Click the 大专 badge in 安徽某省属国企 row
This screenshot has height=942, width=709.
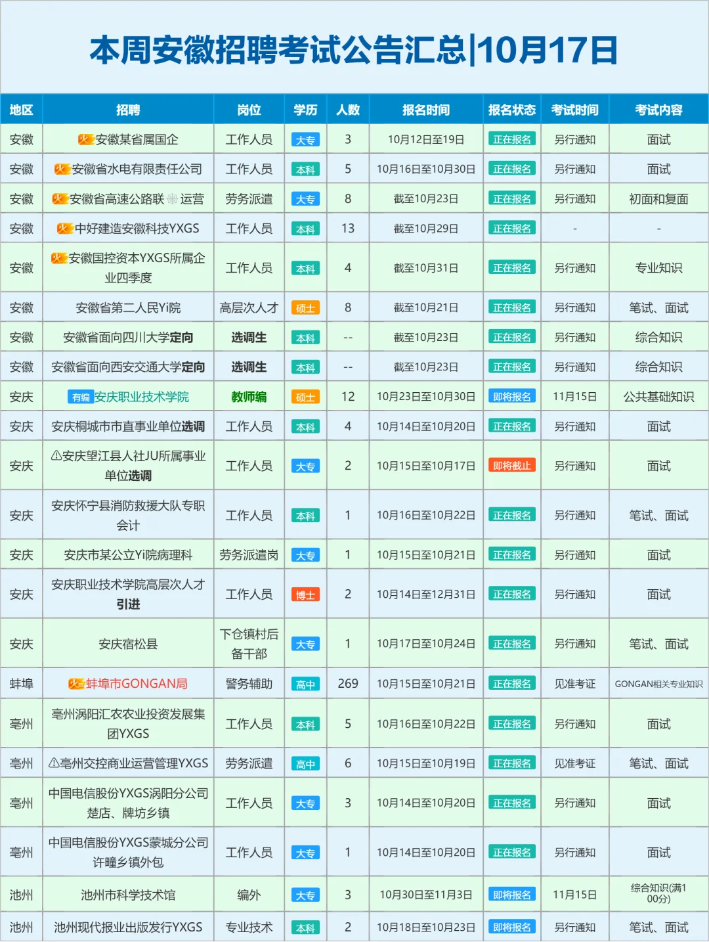tap(305, 140)
